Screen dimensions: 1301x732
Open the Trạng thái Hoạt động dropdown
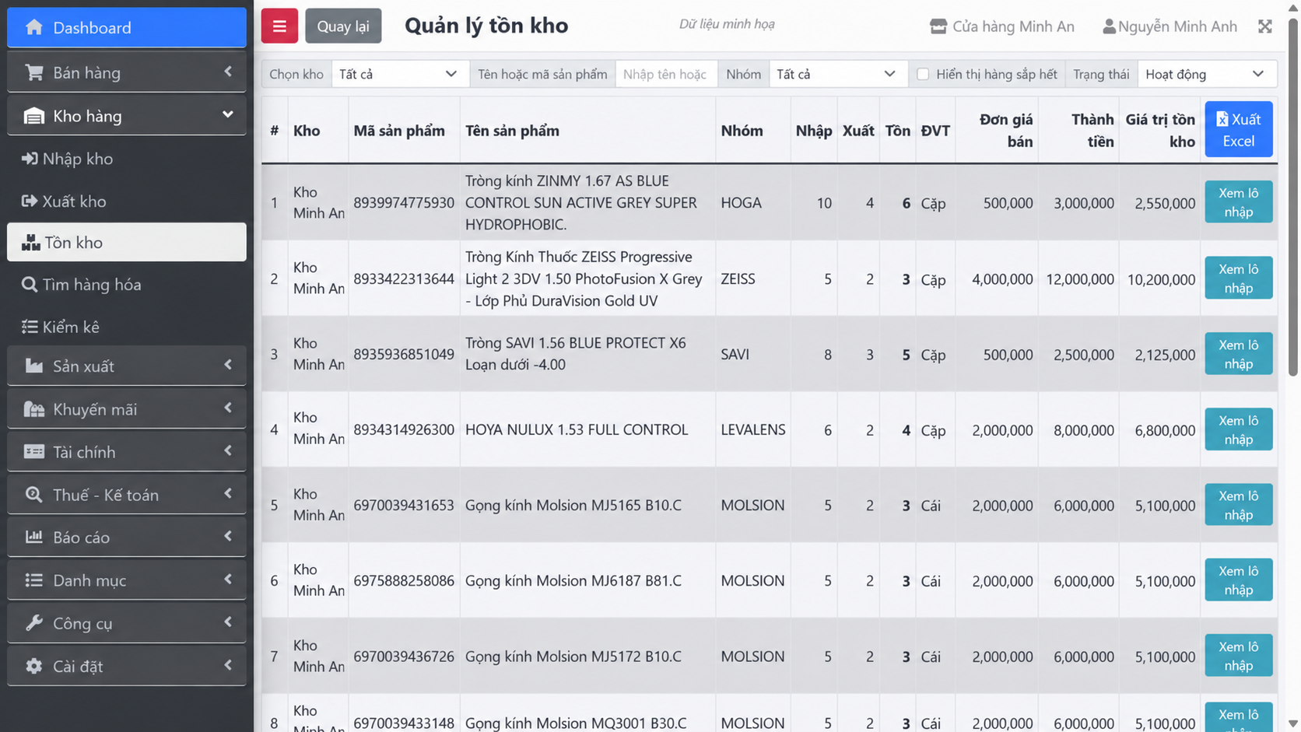coord(1206,74)
